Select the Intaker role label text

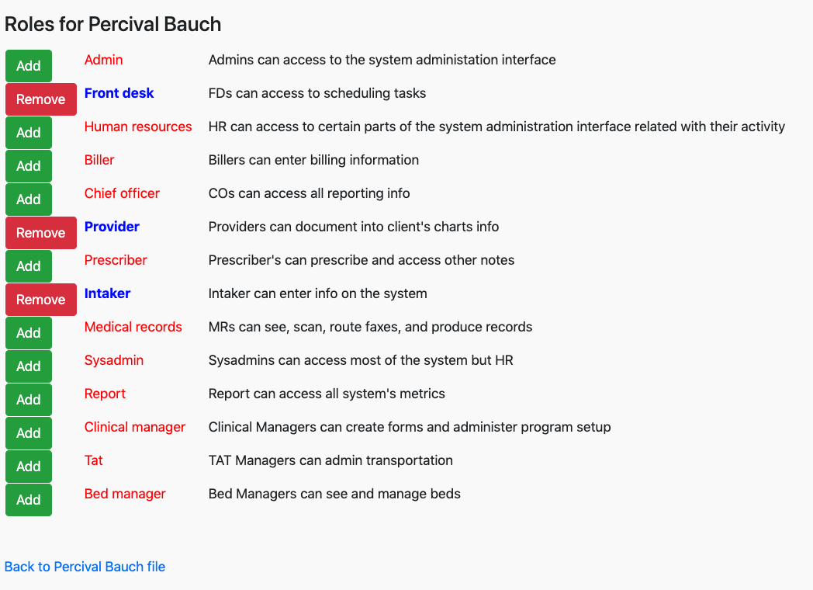(x=107, y=293)
